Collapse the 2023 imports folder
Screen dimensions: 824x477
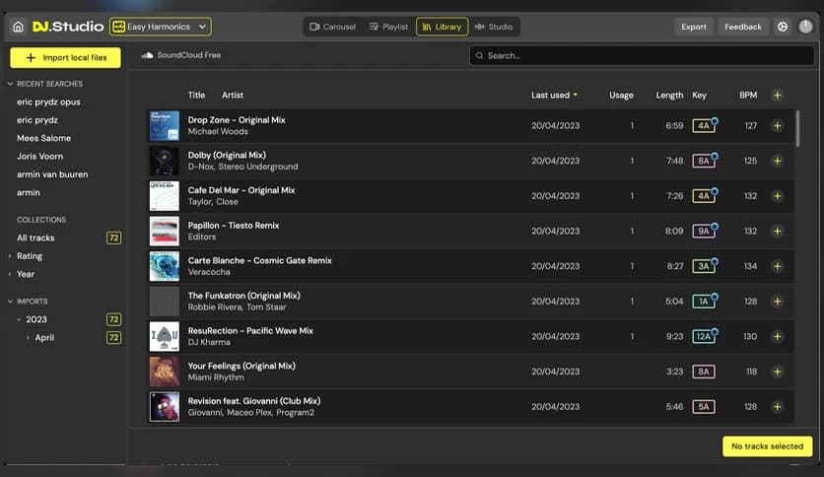[19, 319]
